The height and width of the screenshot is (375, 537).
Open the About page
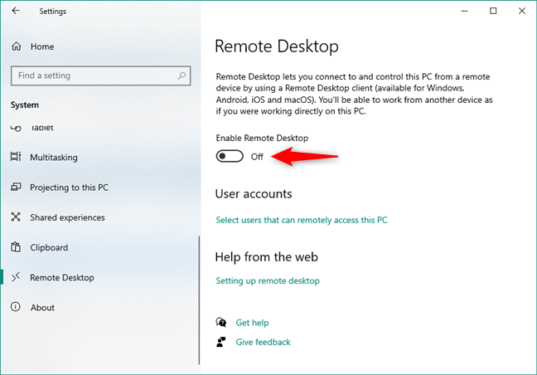[42, 308]
